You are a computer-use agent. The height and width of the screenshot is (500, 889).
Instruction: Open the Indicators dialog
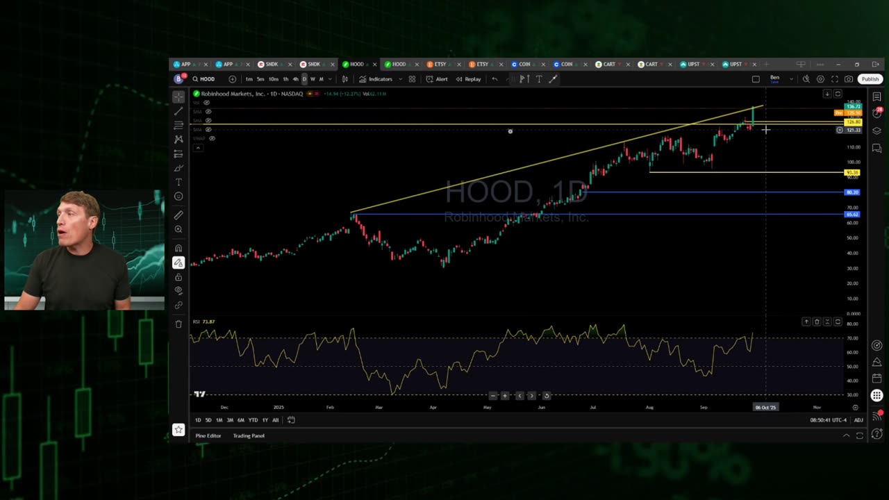tap(376, 79)
